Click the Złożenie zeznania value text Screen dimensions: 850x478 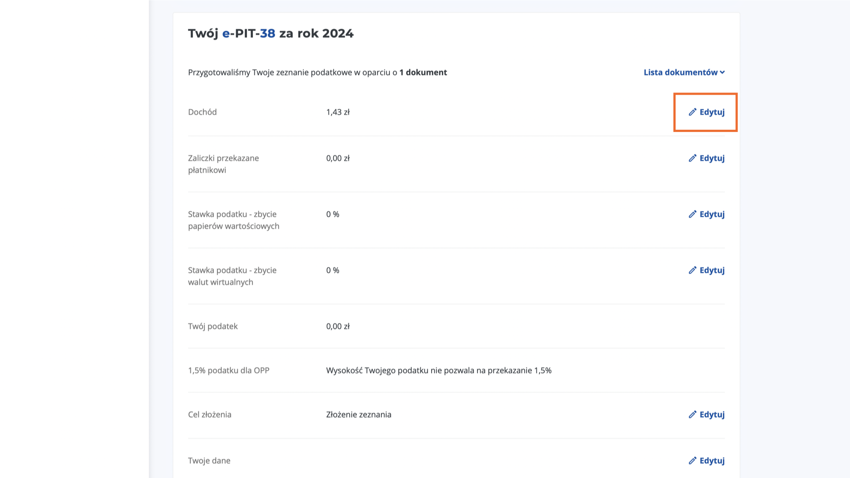click(x=359, y=415)
